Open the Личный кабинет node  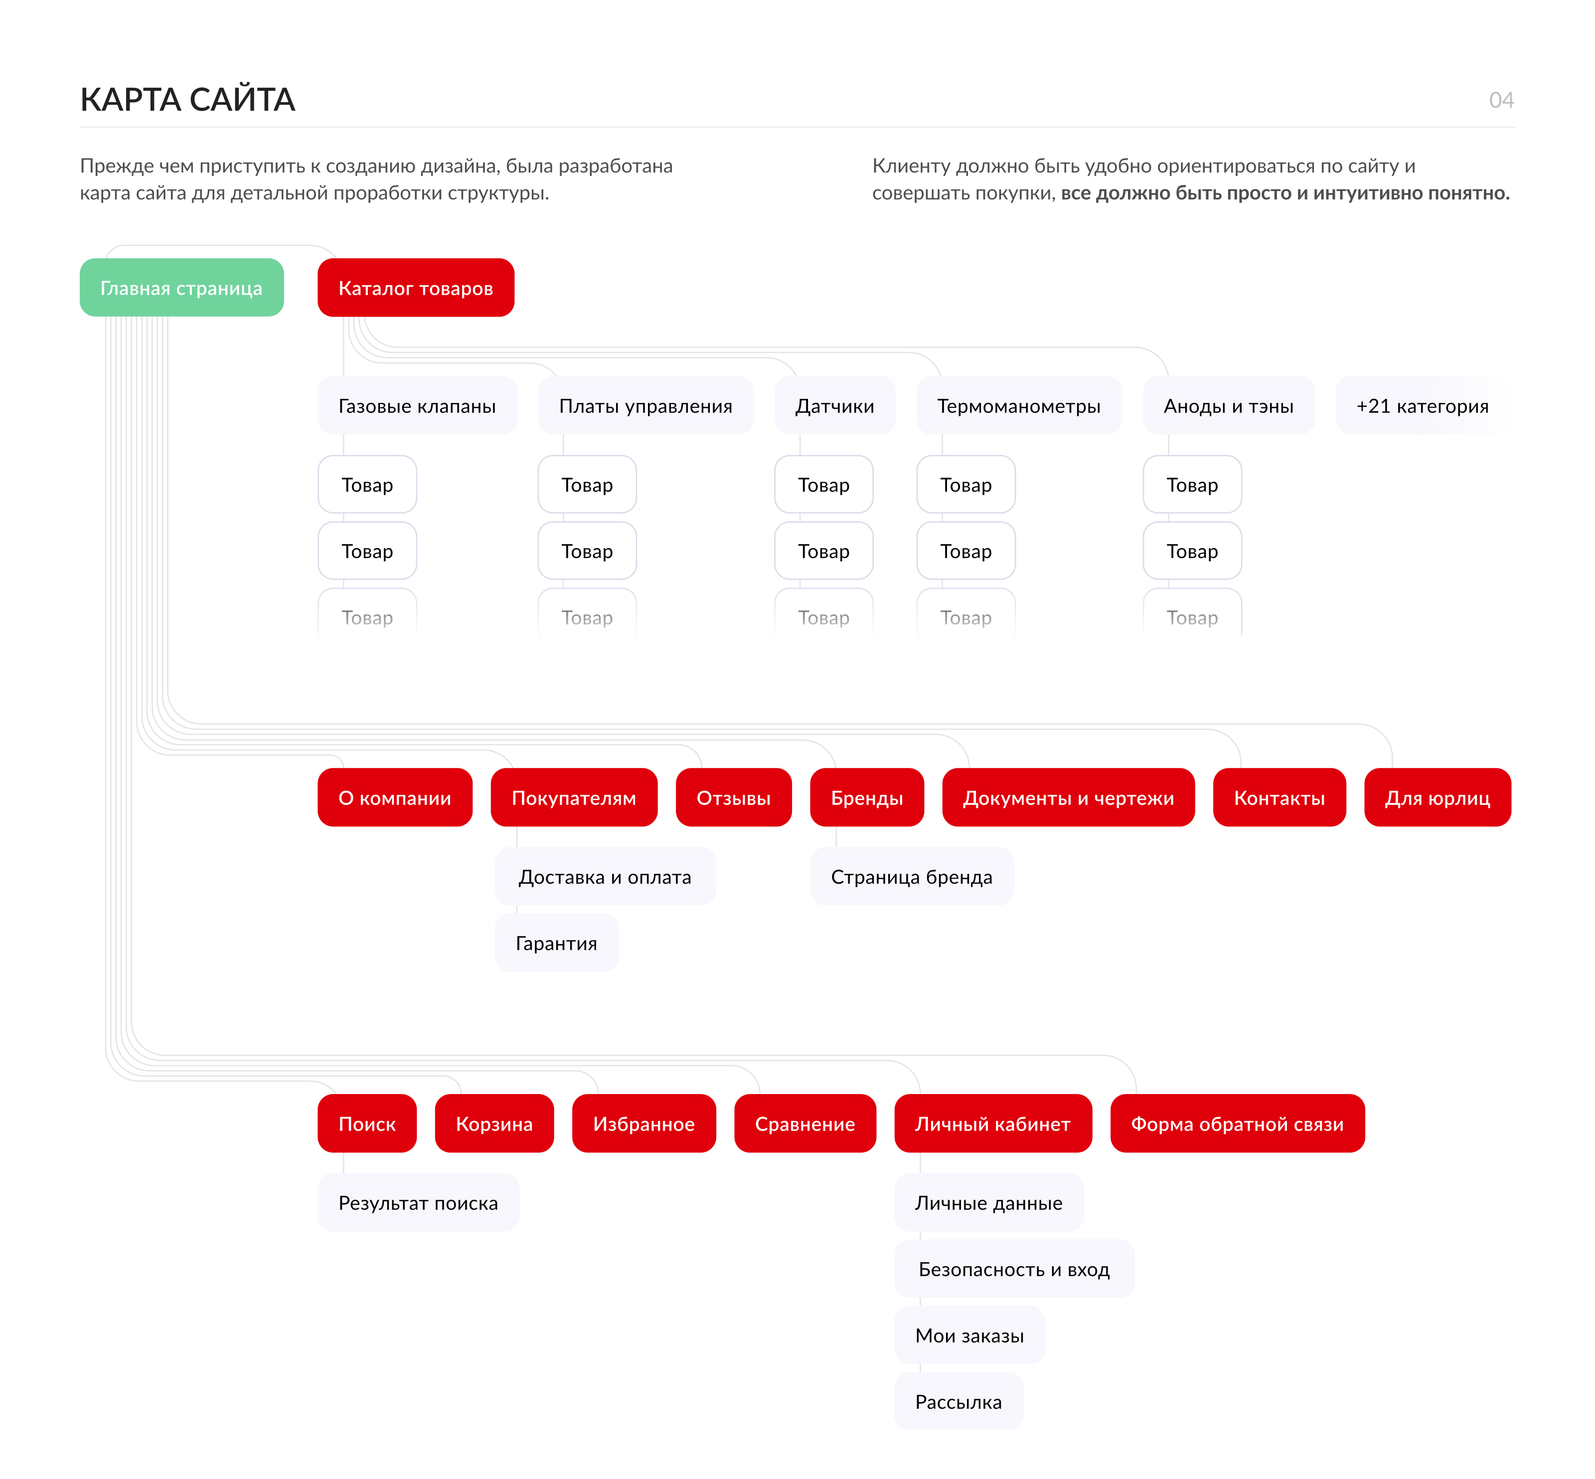993,1123
